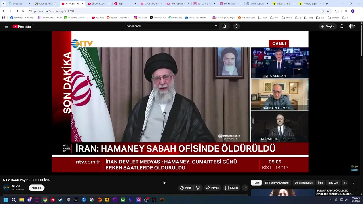
Task: Open File Explorer from taskbar
Action: (22, 200)
